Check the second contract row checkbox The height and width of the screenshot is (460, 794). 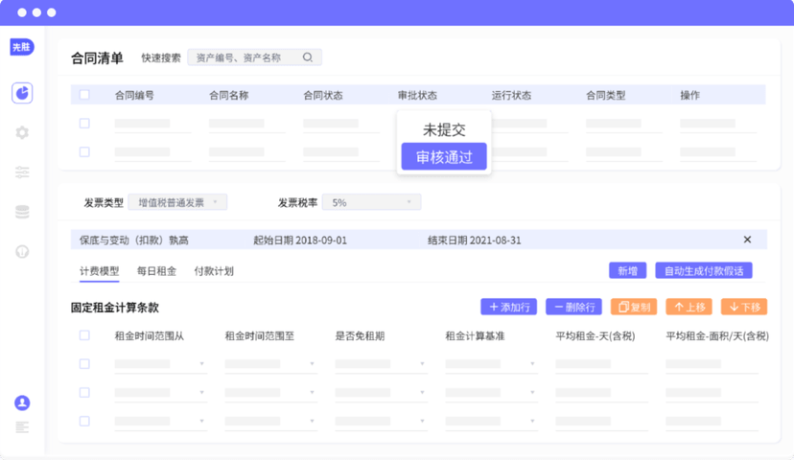tap(84, 151)
